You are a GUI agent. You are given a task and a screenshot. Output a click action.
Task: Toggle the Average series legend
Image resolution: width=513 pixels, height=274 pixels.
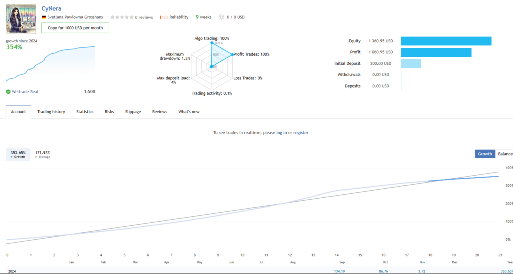coord(42,155)
